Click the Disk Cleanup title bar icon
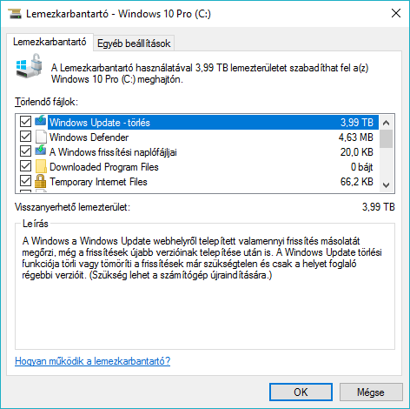The image size is (410, 409). (x=15, y=14)
